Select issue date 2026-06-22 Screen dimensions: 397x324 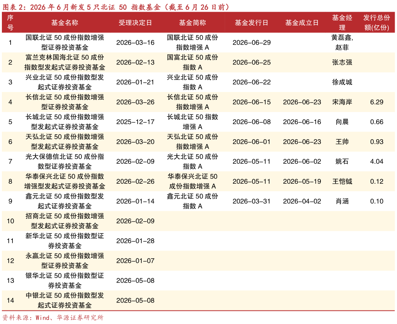click(251, 82)
